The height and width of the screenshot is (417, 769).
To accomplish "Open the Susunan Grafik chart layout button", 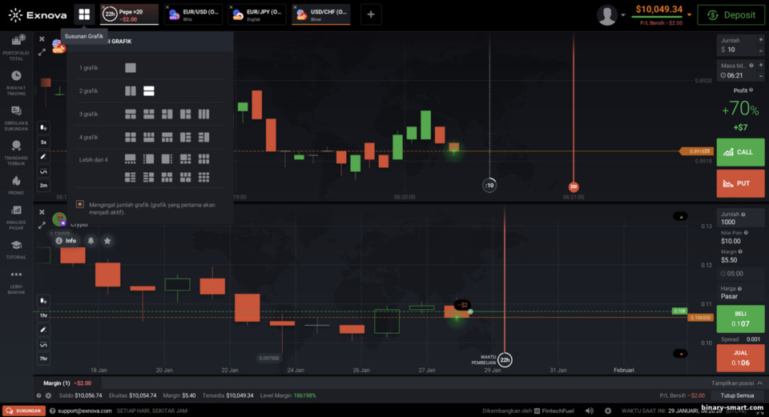I will 84,14.
